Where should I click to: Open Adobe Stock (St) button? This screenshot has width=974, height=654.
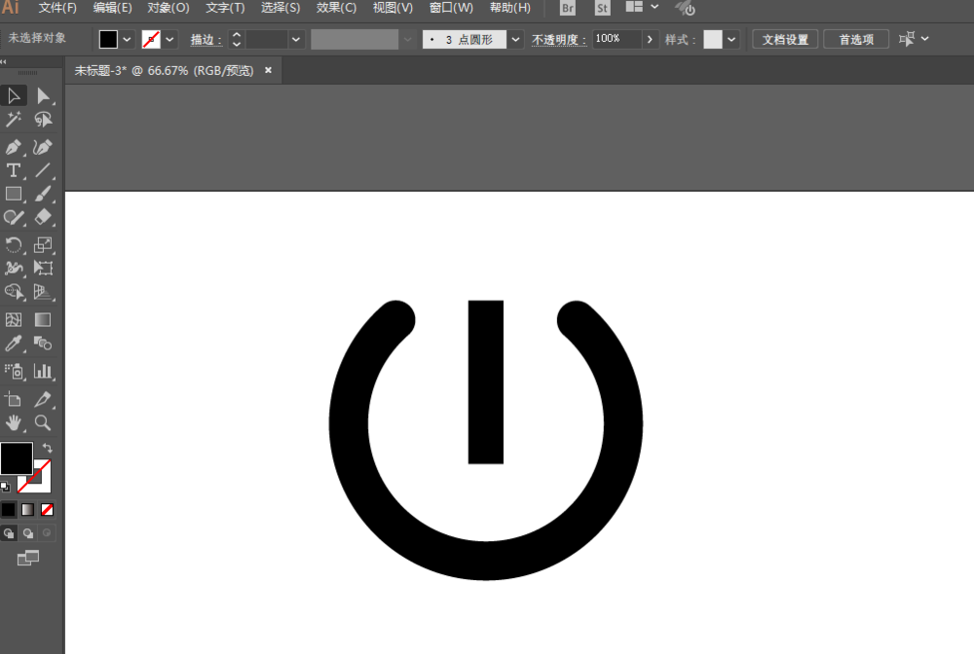pos(602,8)
